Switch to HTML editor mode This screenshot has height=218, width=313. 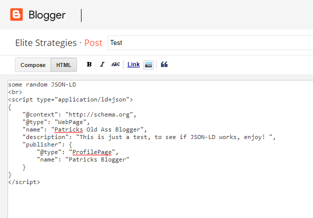pos(63,65)
